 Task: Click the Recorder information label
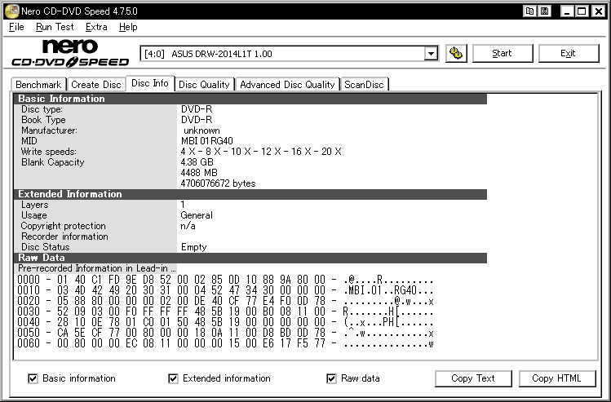[64, 236]
